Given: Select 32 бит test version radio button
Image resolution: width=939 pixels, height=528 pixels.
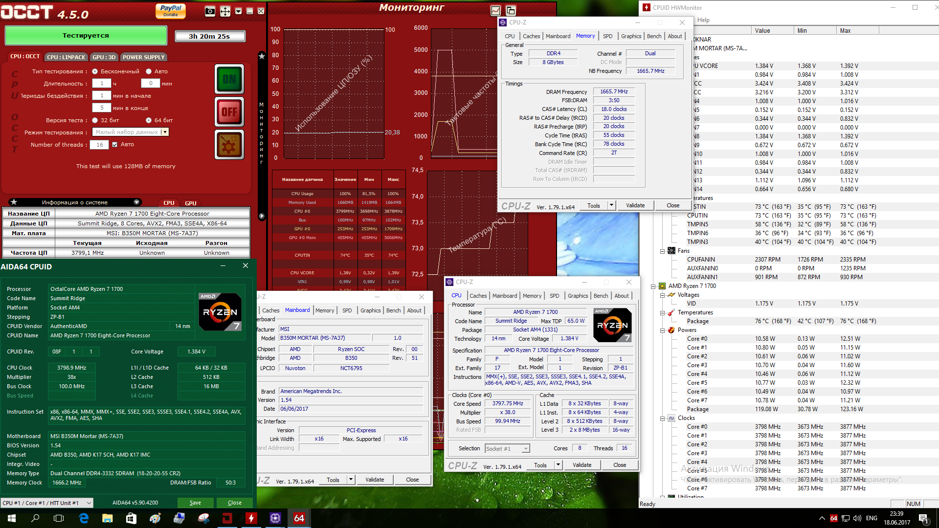Looking at the screenshot, I should point(95,120).
